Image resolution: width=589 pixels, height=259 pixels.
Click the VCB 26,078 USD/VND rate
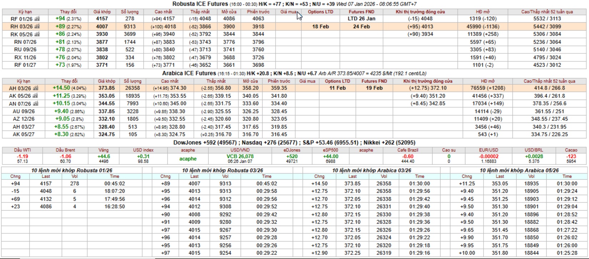tap(240, 157)
